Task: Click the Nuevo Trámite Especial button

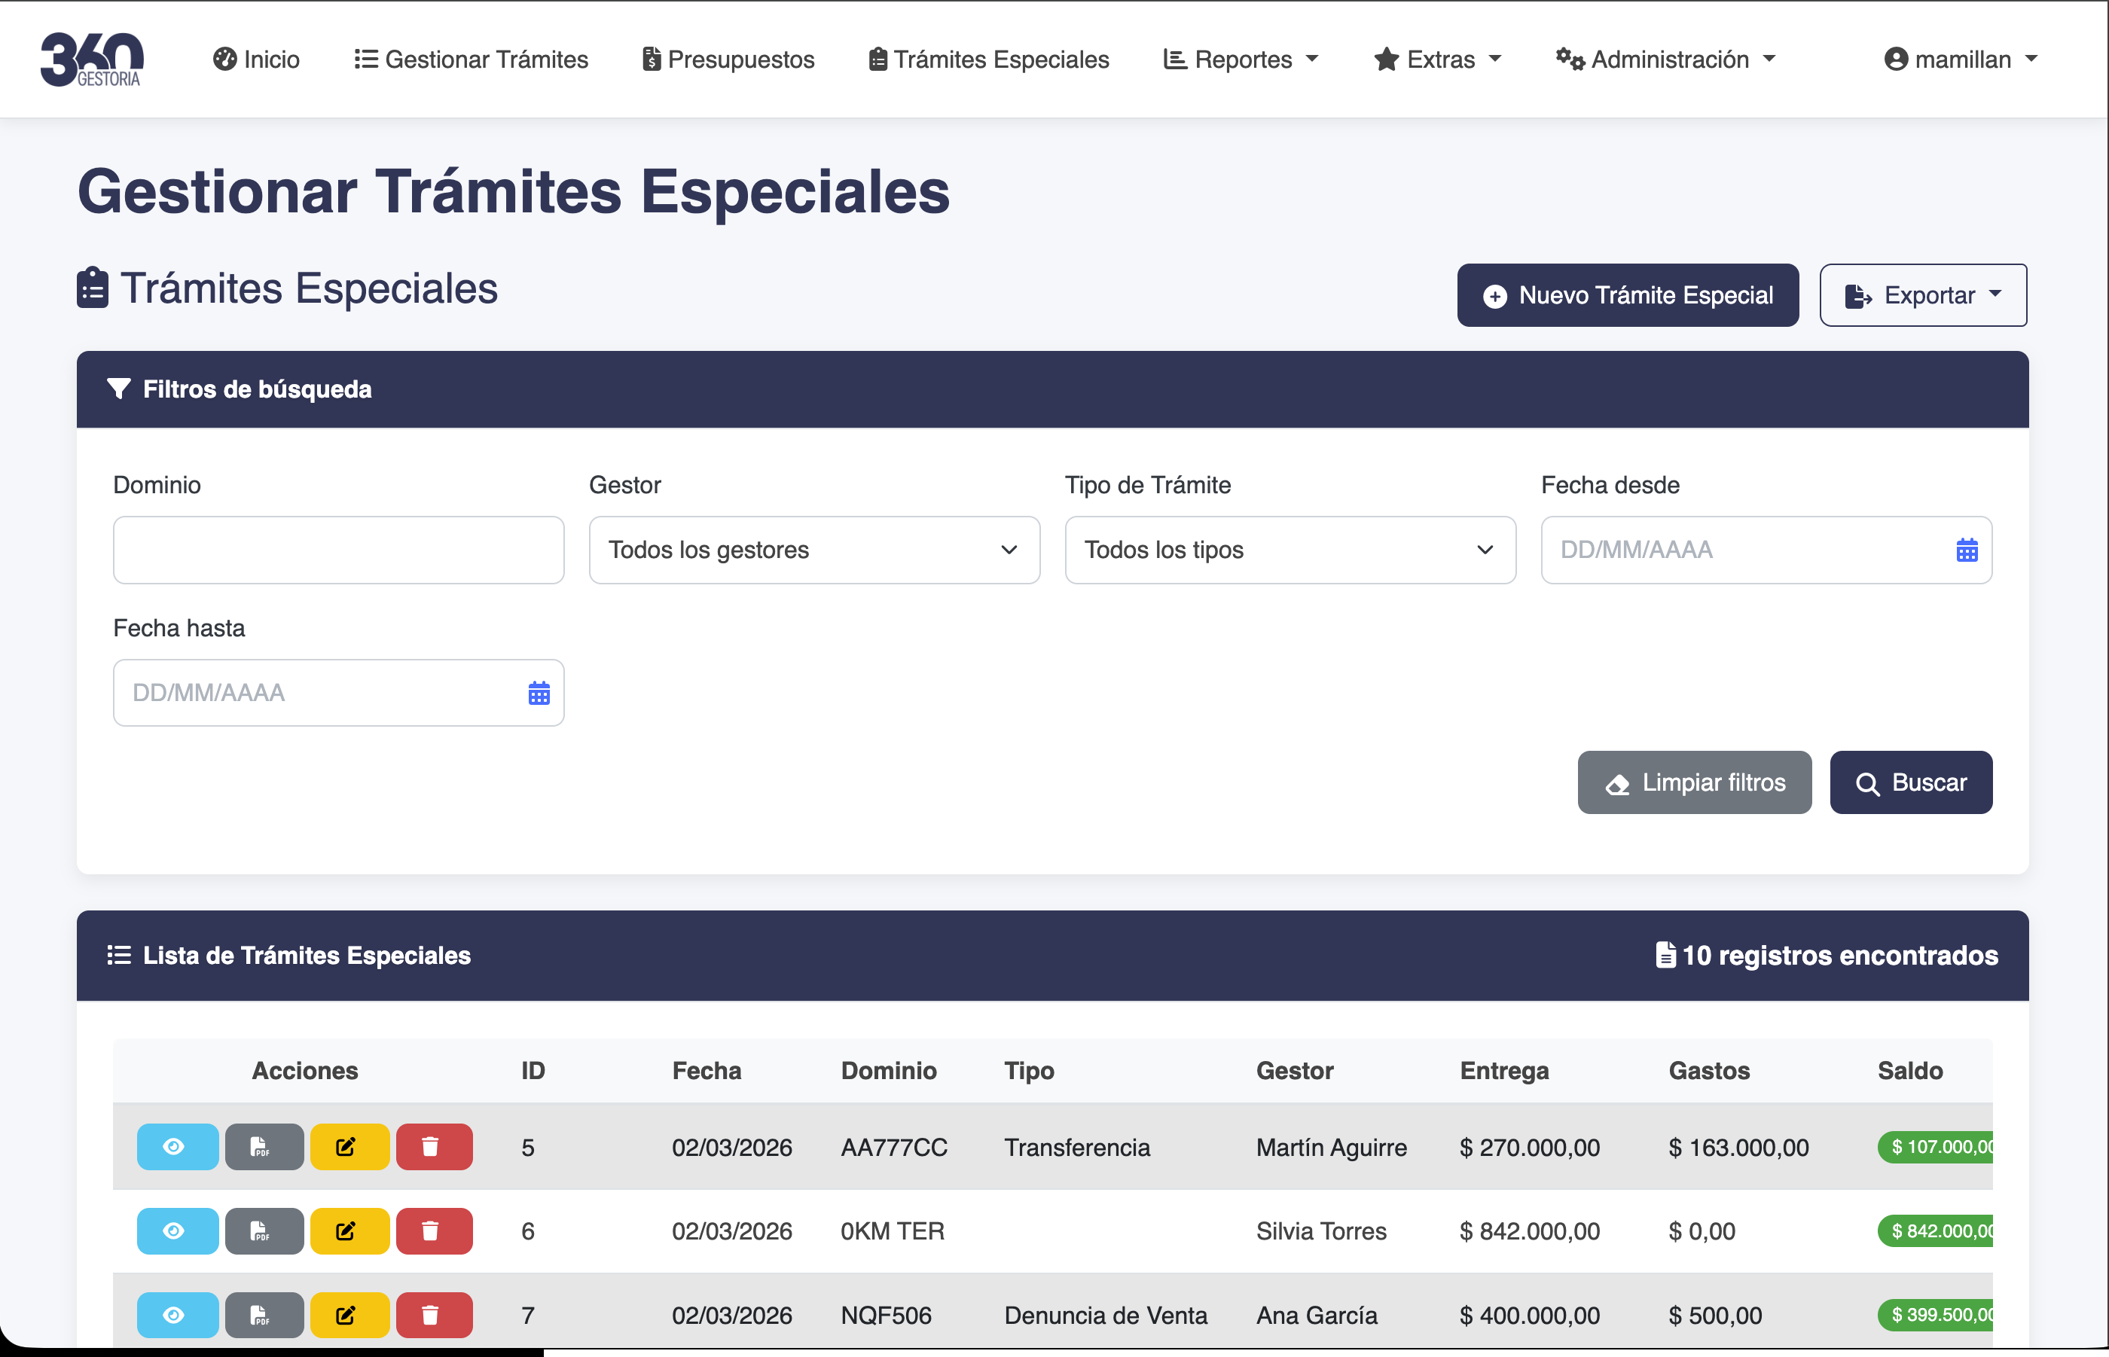Action: point(1627,295)
